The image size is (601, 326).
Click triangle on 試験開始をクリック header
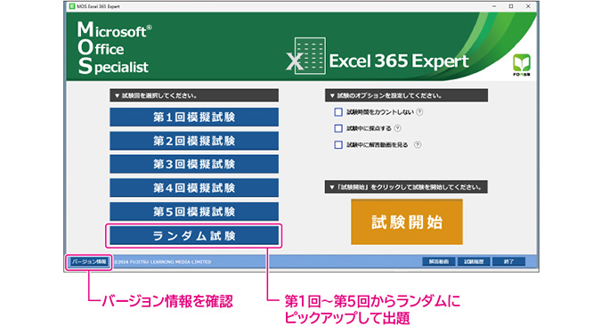[332, 188]
